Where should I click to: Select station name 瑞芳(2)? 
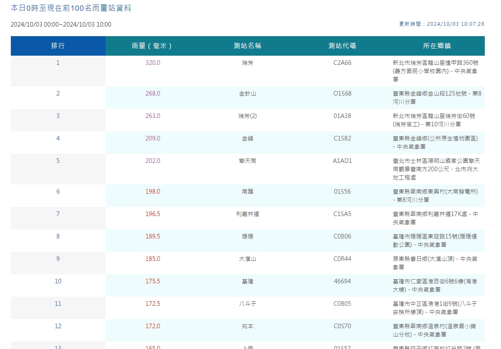247,116
